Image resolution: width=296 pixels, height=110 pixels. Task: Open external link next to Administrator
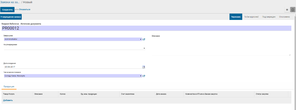click(x=144, y=39)
